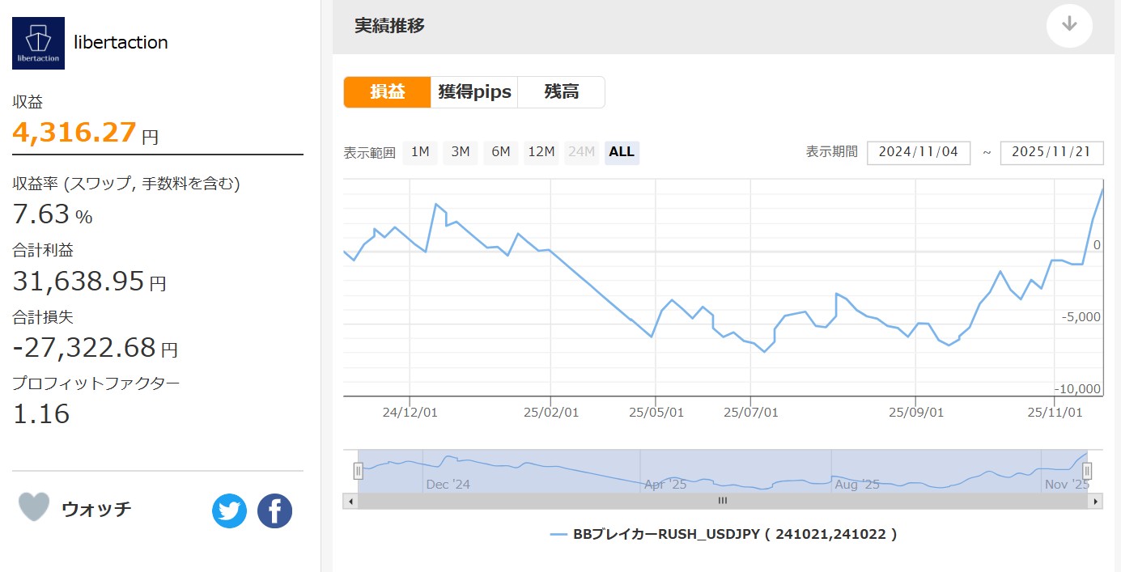This screenshot has width=1121, height=572.
Task: Click the scrollbar left arrow
Action: [350, 501]
